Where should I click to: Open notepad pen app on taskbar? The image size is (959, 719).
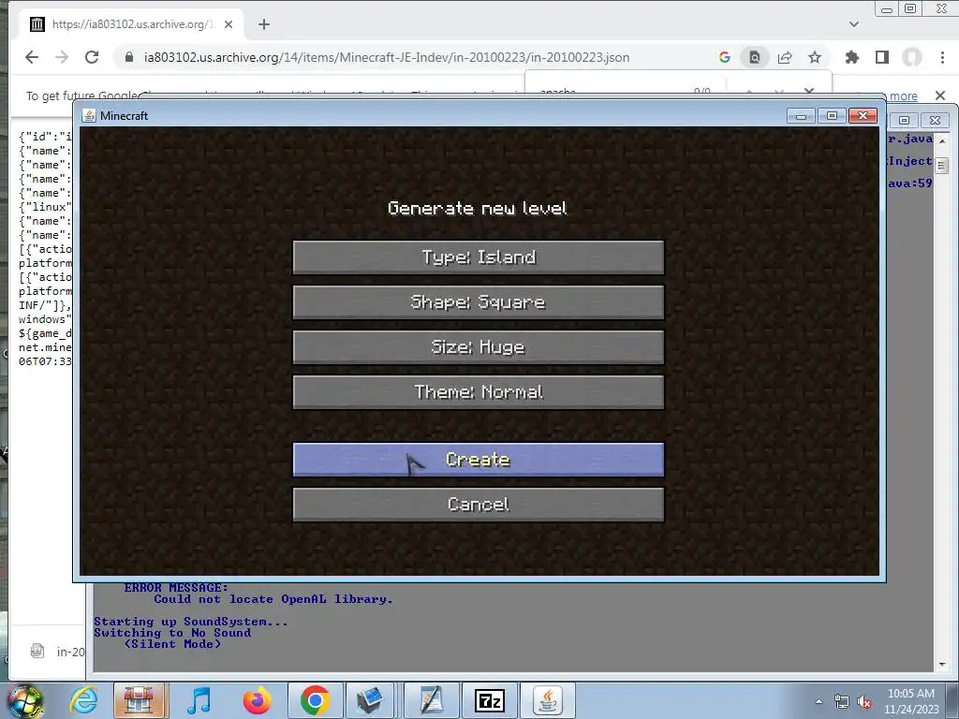[431, 700]
